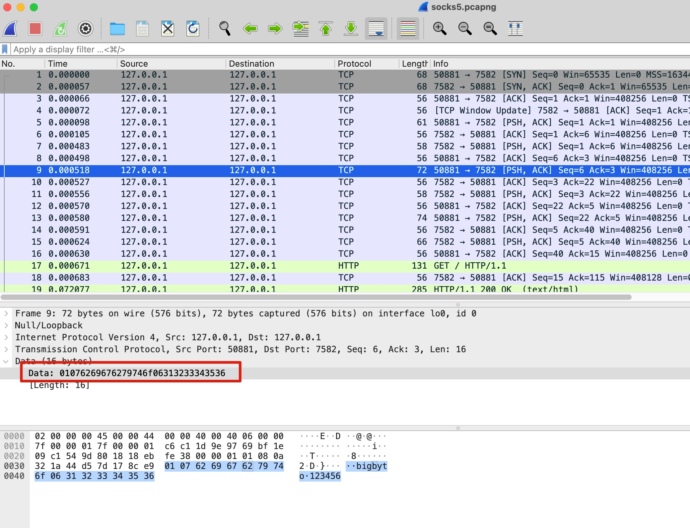Expand the Frame 9 details
Screen dimensions: 690x528
tap(6, 313)
